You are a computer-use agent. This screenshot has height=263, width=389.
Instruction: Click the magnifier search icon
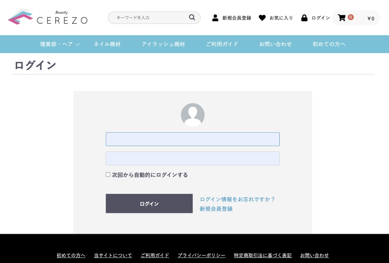(x=192, y=17)
